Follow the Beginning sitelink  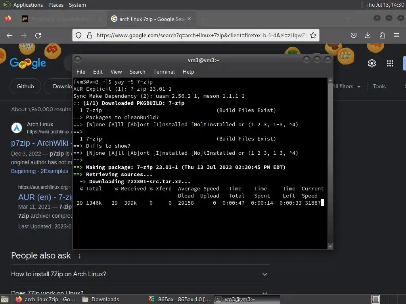click(x=23, y=171)
